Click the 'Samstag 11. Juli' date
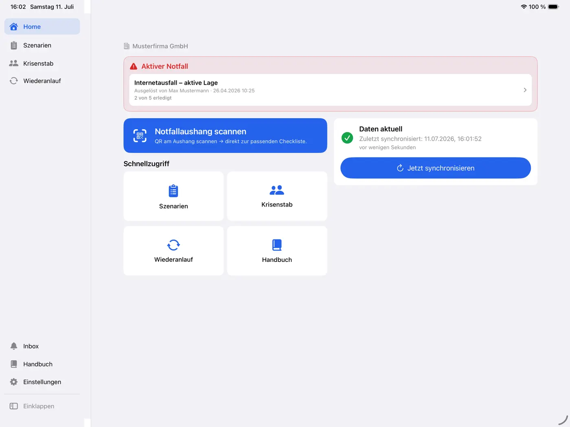 coord(52,7)
